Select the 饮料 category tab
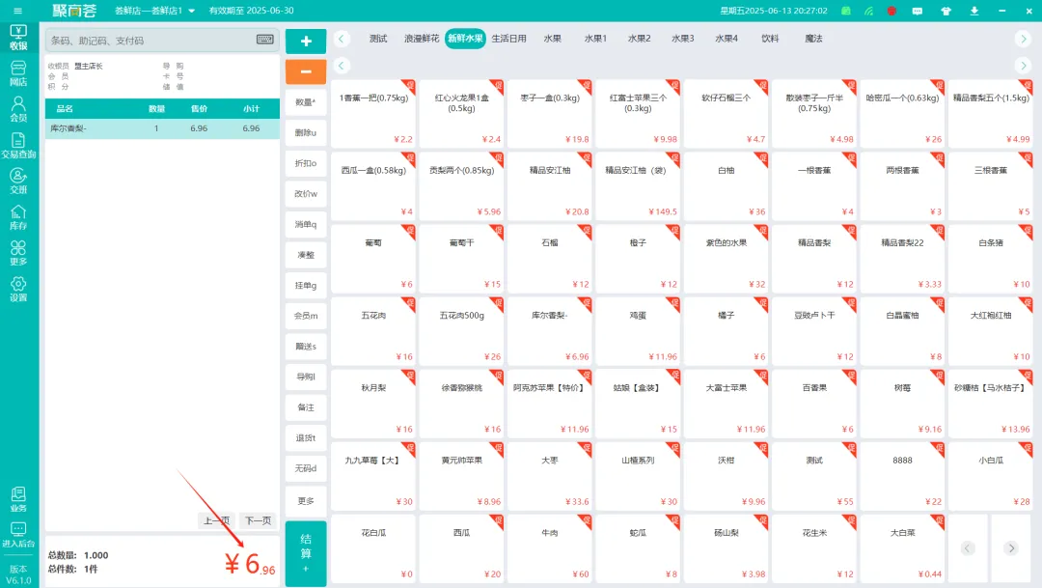Screen dimensions: 1042x588 [770, 39]
